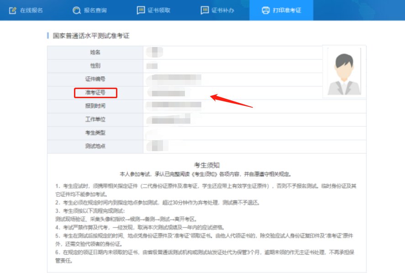
Task: Click the 工作单位 row label
Action: coord(95,119)
